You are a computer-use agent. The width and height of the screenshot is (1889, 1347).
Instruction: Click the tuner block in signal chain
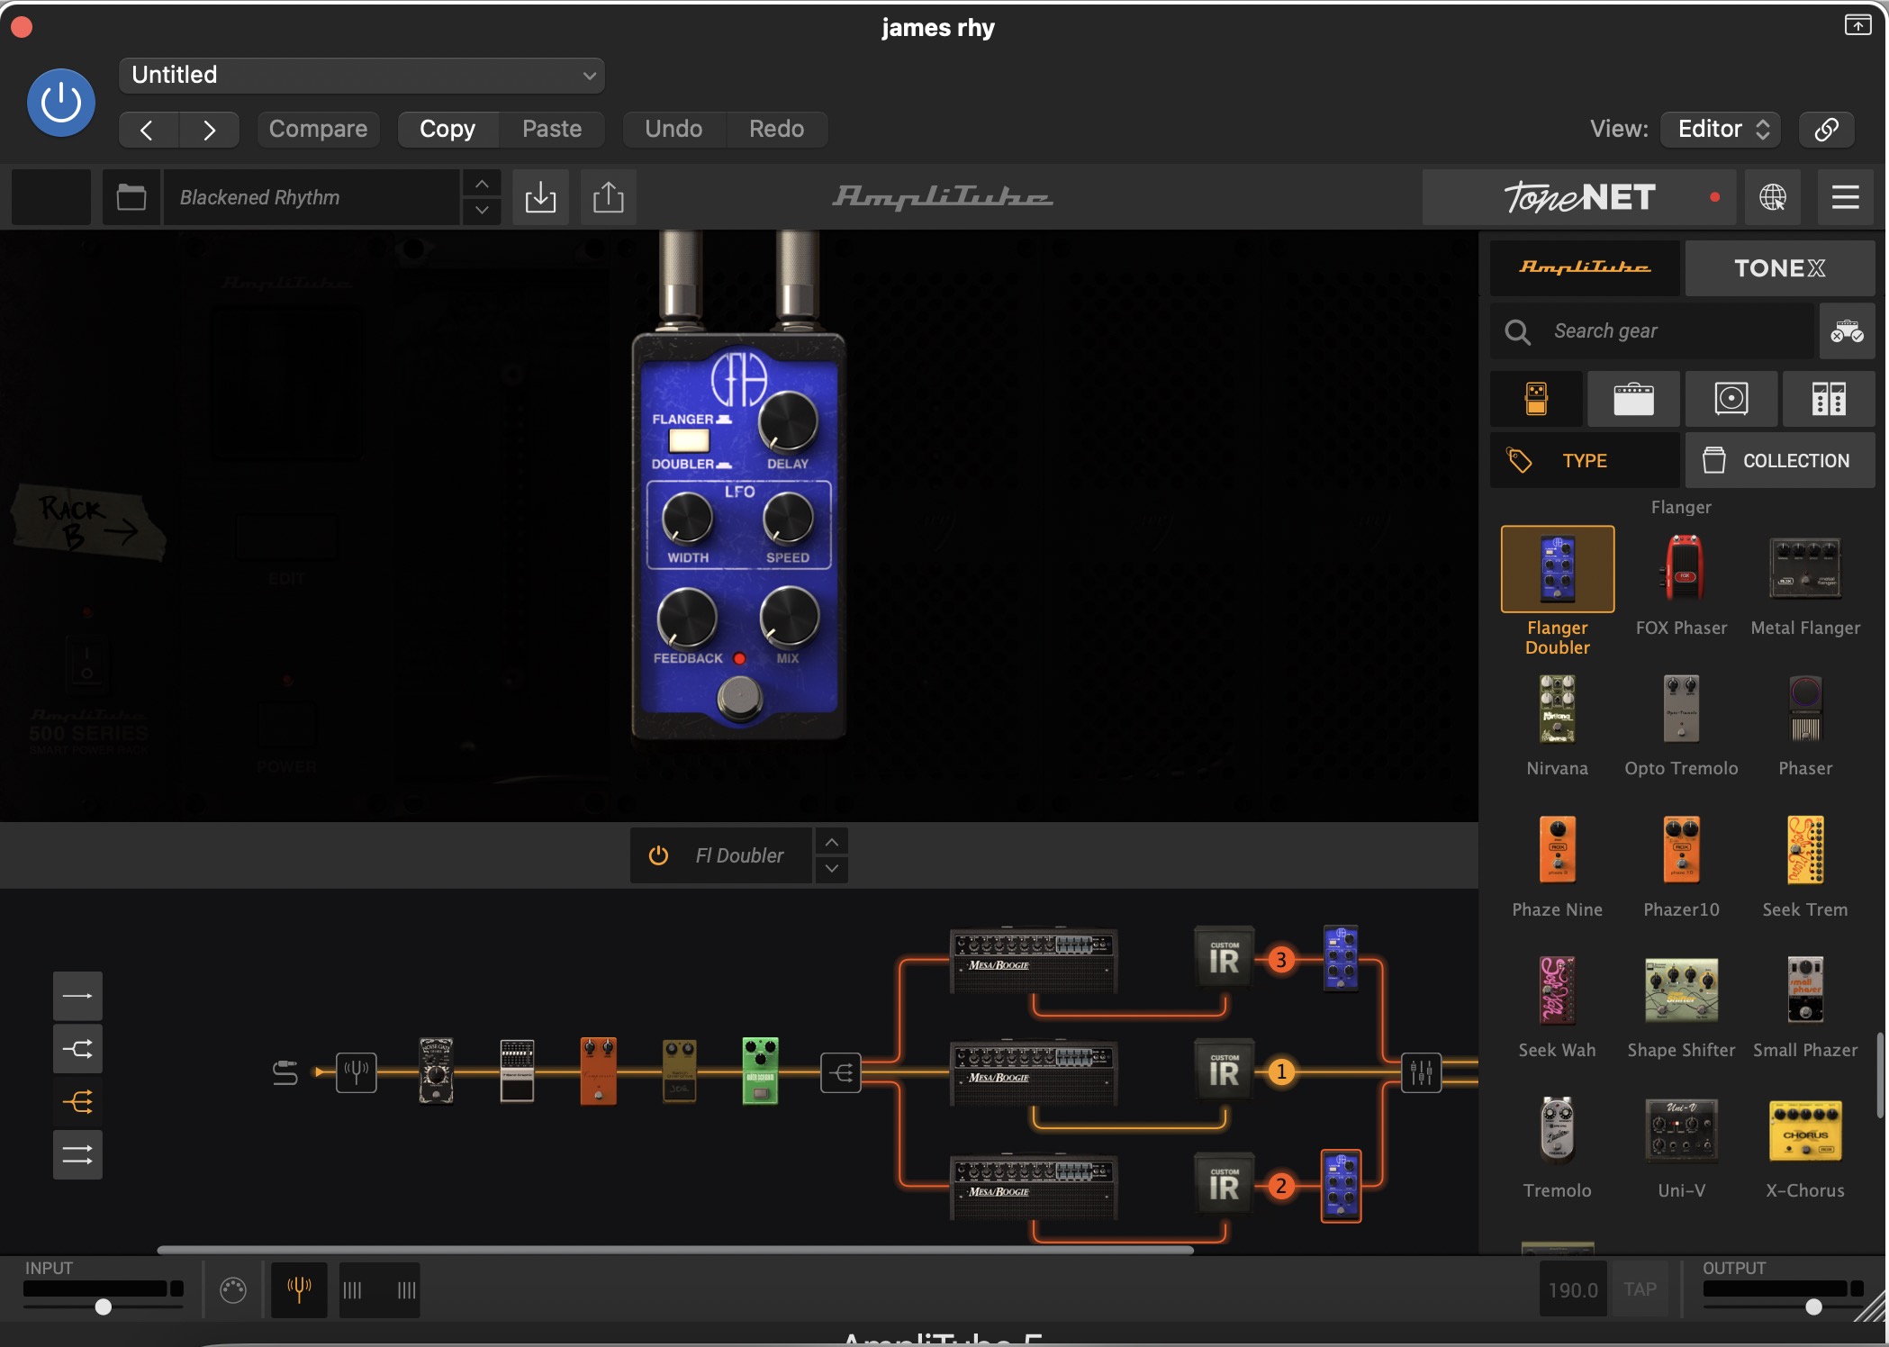[356, 1072]
